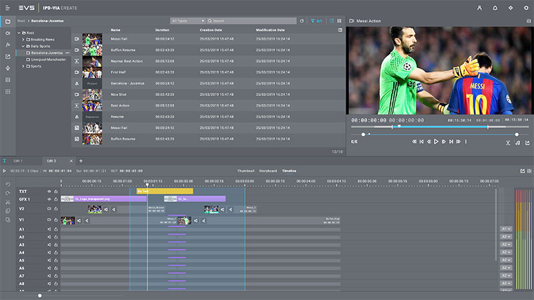
Task: Mute the A3 audio track
Action: 49,245
